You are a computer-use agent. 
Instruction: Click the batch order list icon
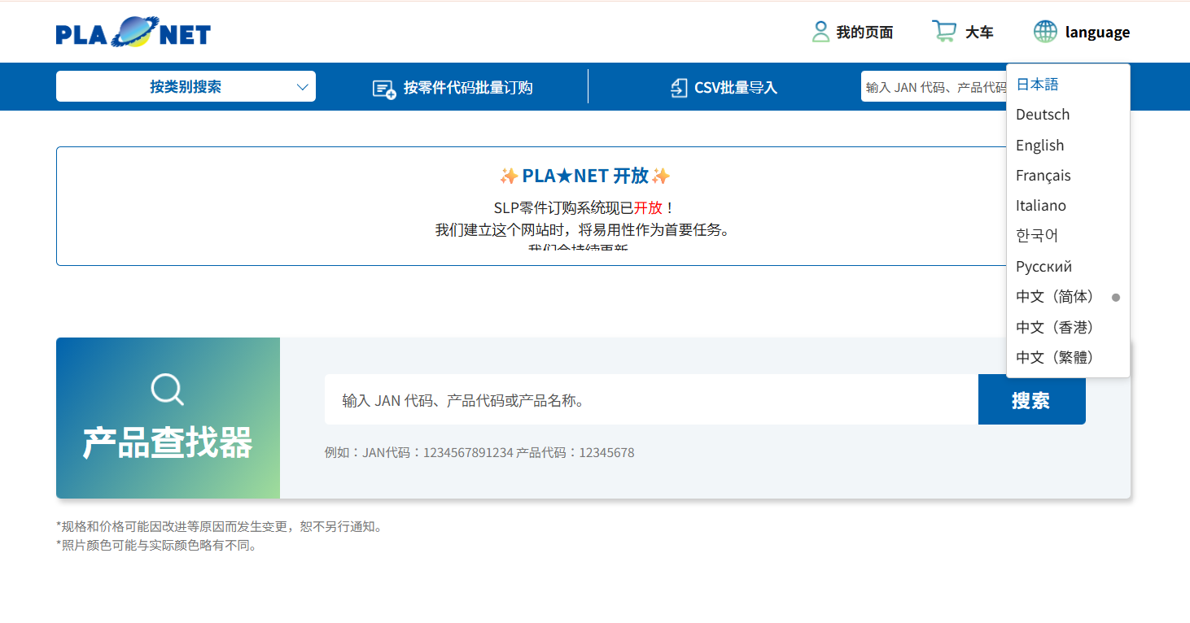pyautogui.click(x=383, y=88)
